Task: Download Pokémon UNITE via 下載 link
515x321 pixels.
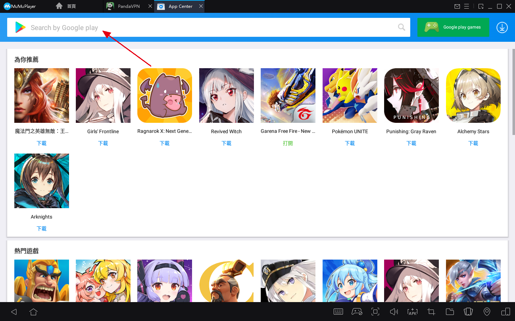Action: pos(350,143)
